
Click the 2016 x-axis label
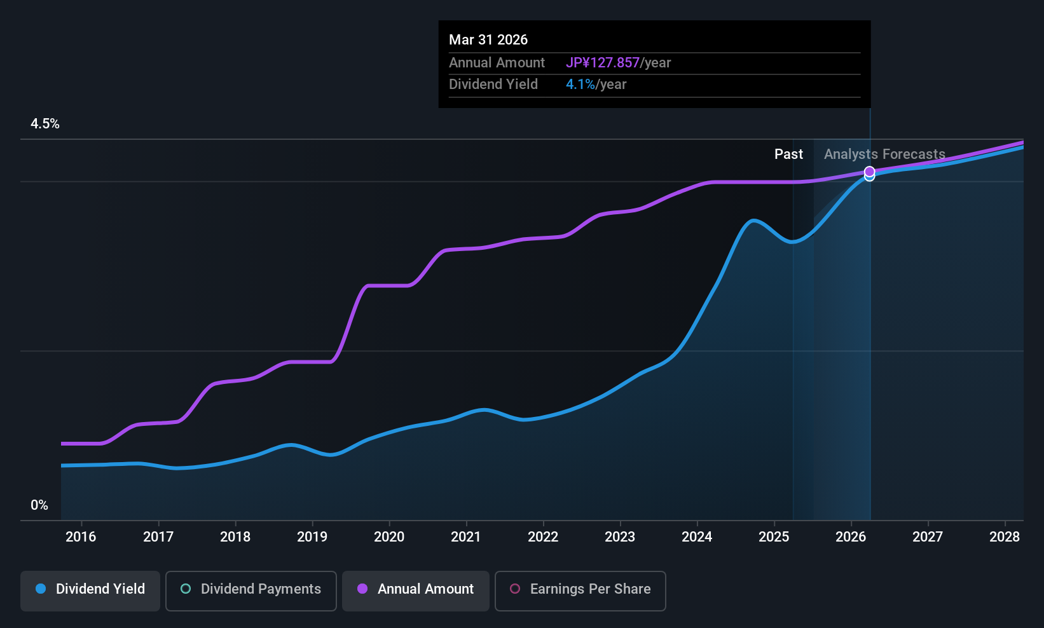[x=81, y=537]
